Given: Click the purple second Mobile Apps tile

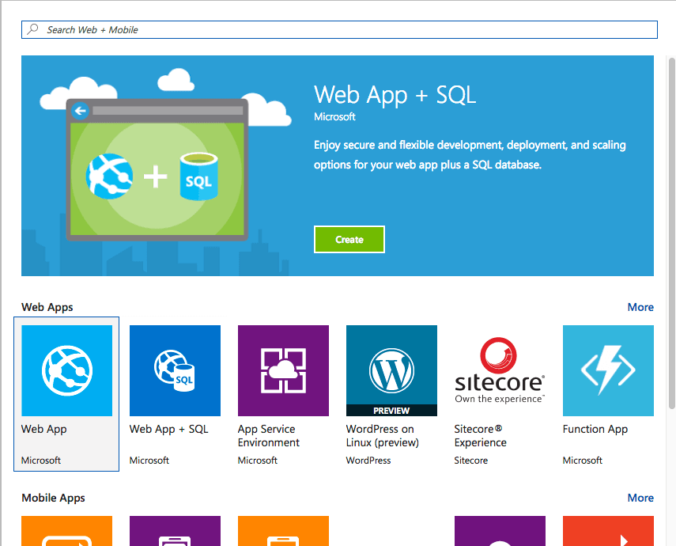Looking at the screenshot, I should pos(175,531).
